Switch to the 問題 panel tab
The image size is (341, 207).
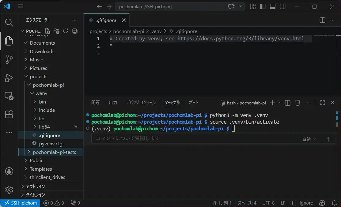[x=95, y=102]
